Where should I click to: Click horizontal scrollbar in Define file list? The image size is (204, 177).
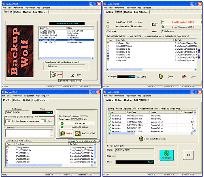click(151, 70)
